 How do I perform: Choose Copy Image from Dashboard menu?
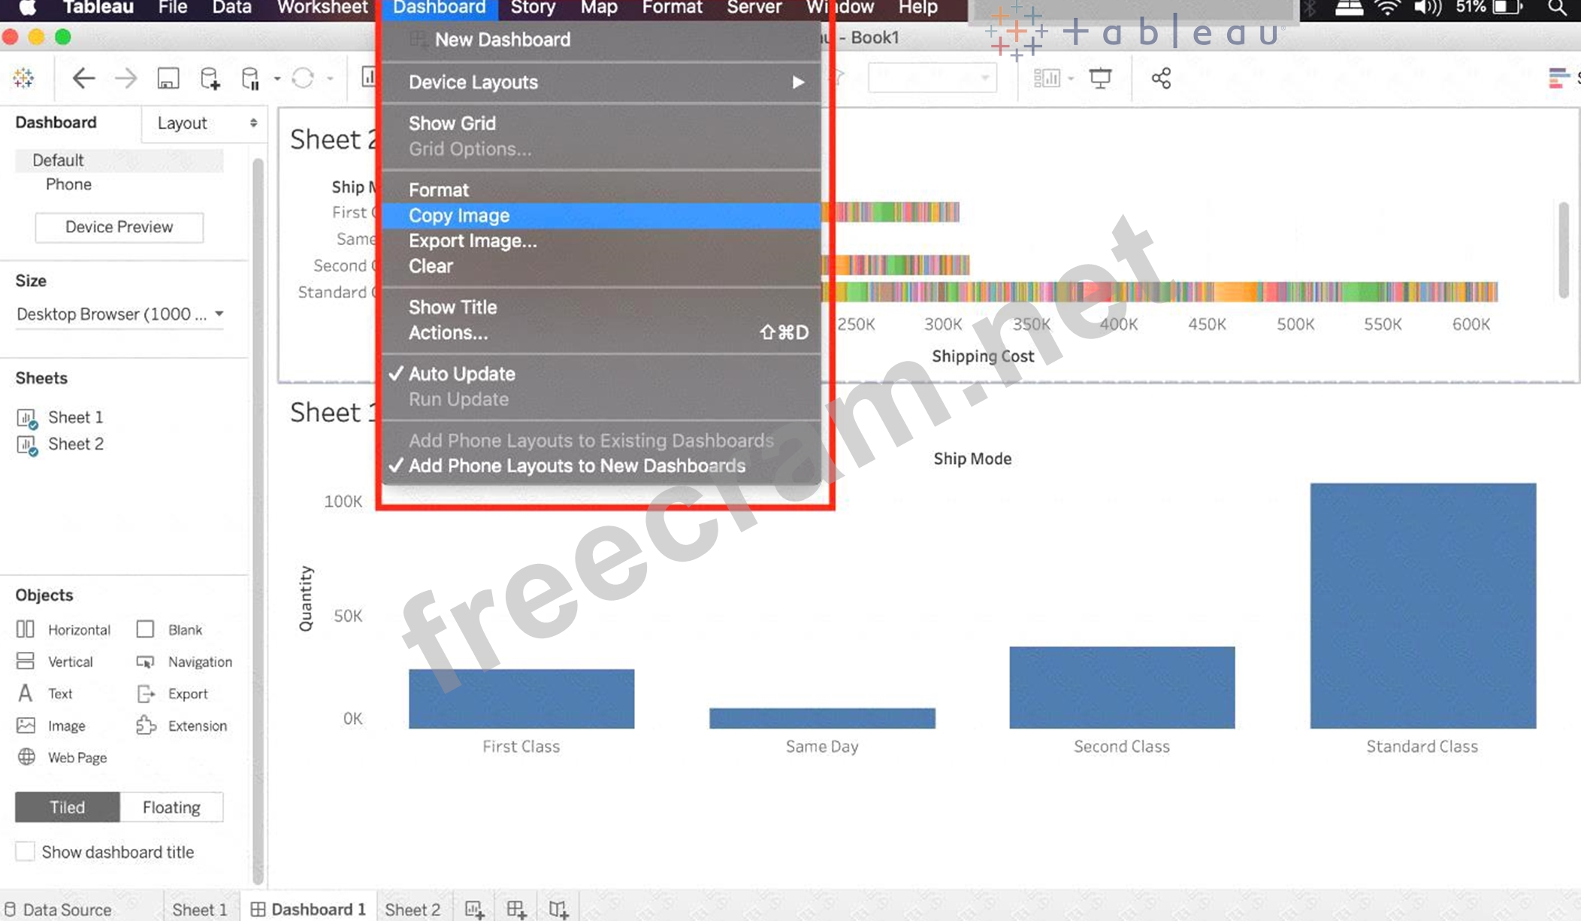tap(459, 216)
